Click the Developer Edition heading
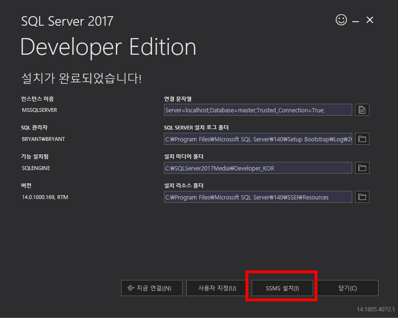Viewport: 398px width, 318px height. point(108,48)
